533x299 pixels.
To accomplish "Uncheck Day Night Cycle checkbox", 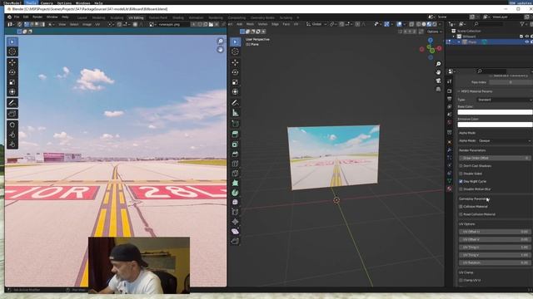I will click(461, 181).
